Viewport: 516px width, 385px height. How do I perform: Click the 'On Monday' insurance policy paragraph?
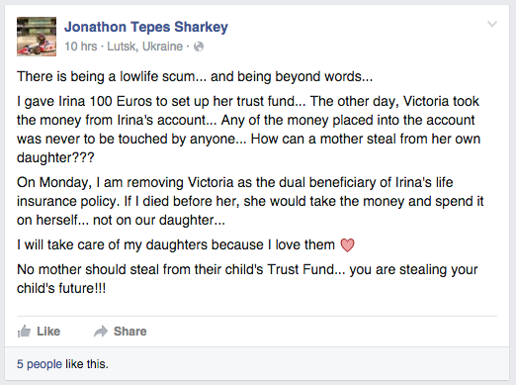(x=250, y=201)
